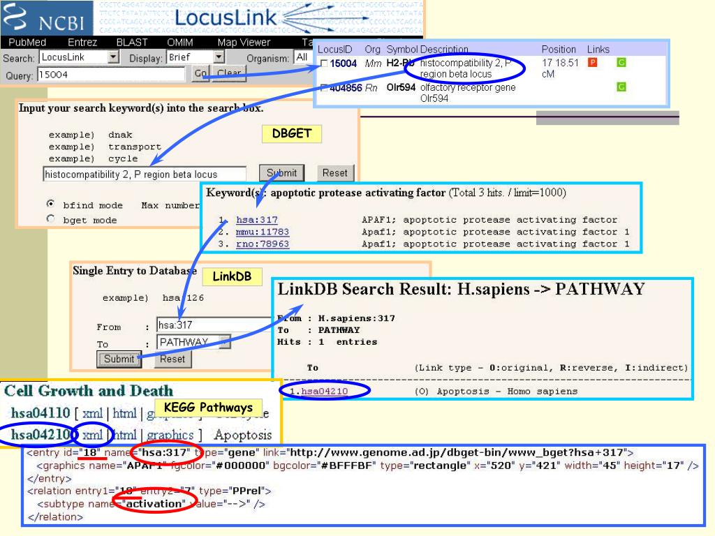Open LocusID 15004 link
The width and height of the screenshot is (715, 536).
click(343, 64)
